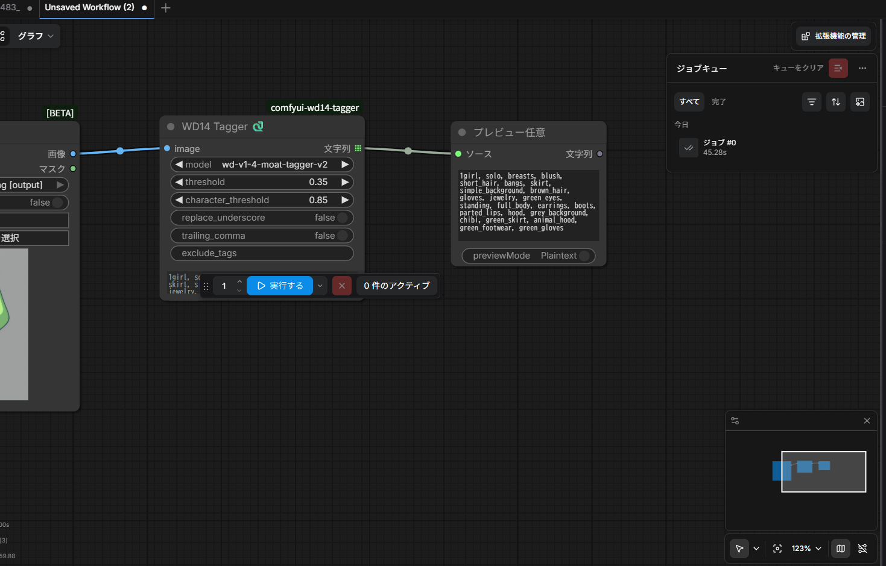The height and width of the screenshot is (566, 886).
Task: Decrease threshold with left arrow
Action: coord(179,182)
